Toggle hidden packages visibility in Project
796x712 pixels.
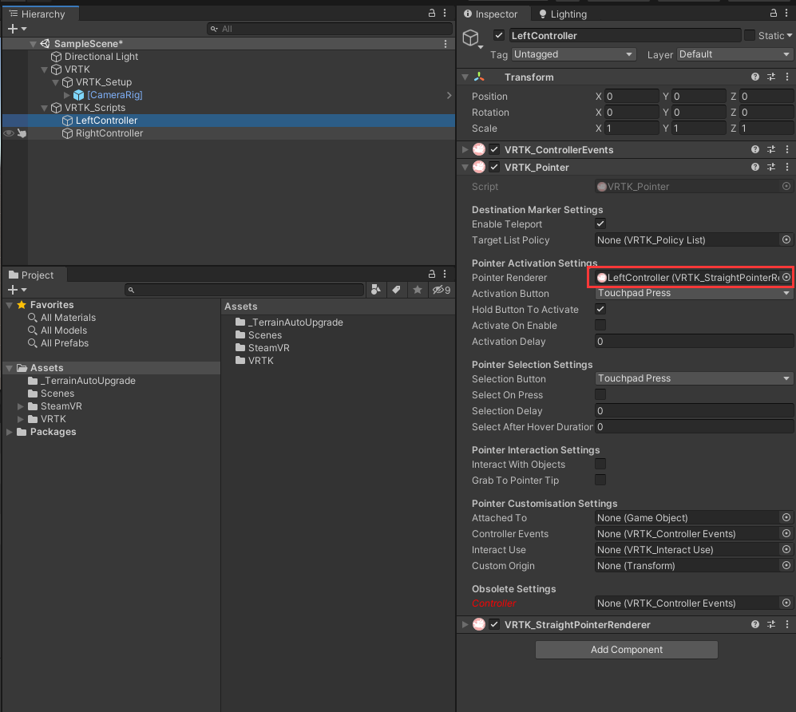coord(442,290)
